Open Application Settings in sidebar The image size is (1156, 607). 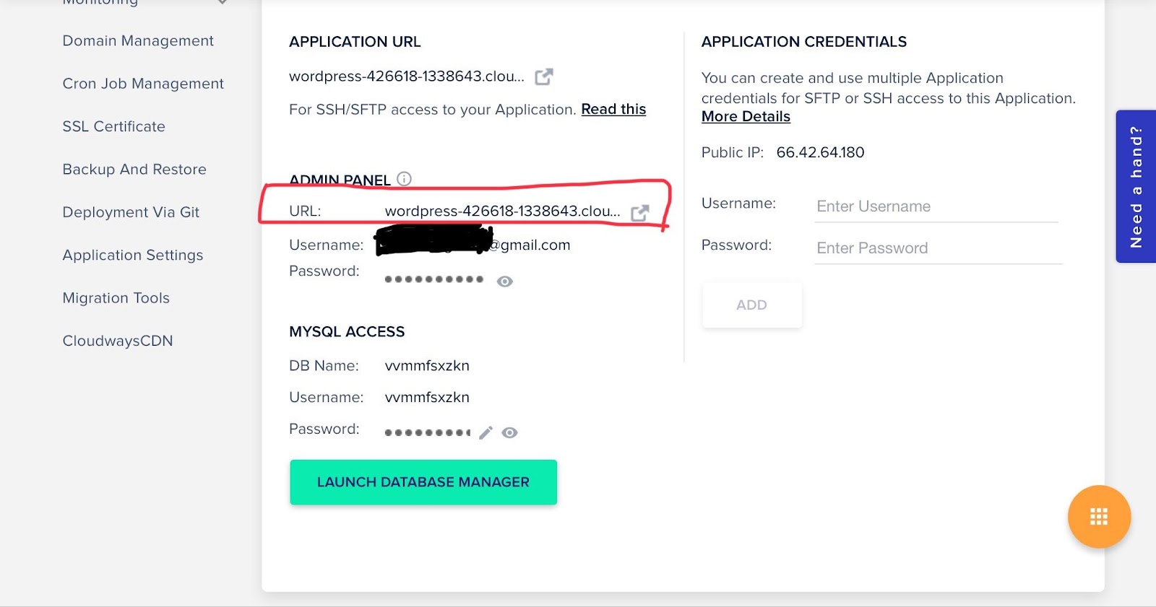coord(133,255)
